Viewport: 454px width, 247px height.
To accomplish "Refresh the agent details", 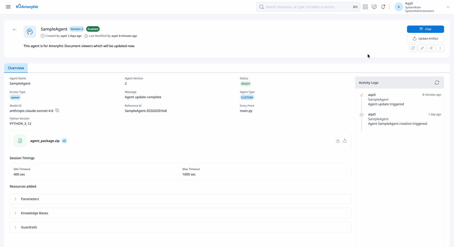I will [x=413, y=48].
